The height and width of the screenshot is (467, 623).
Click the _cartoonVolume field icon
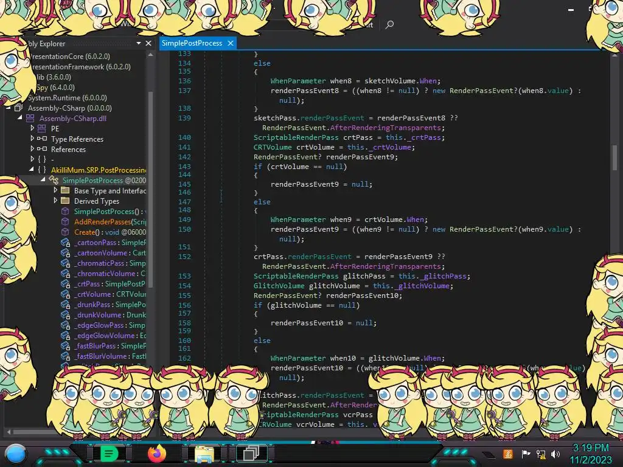tap(66, 253)
